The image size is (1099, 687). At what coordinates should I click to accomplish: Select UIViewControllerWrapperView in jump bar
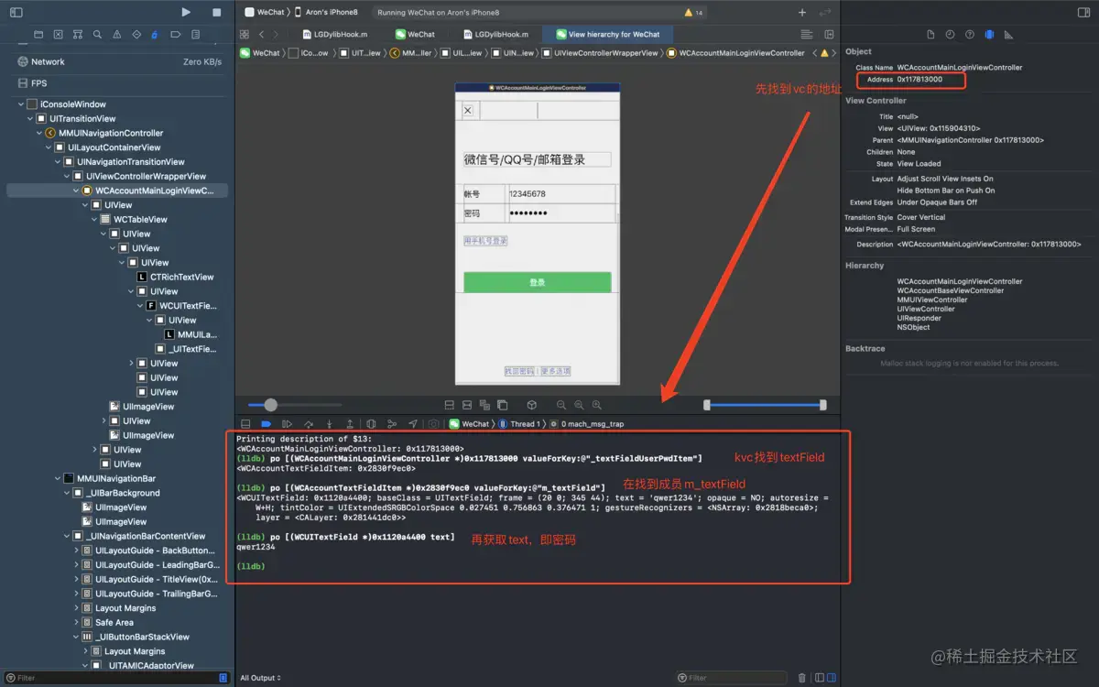[600, 53]
